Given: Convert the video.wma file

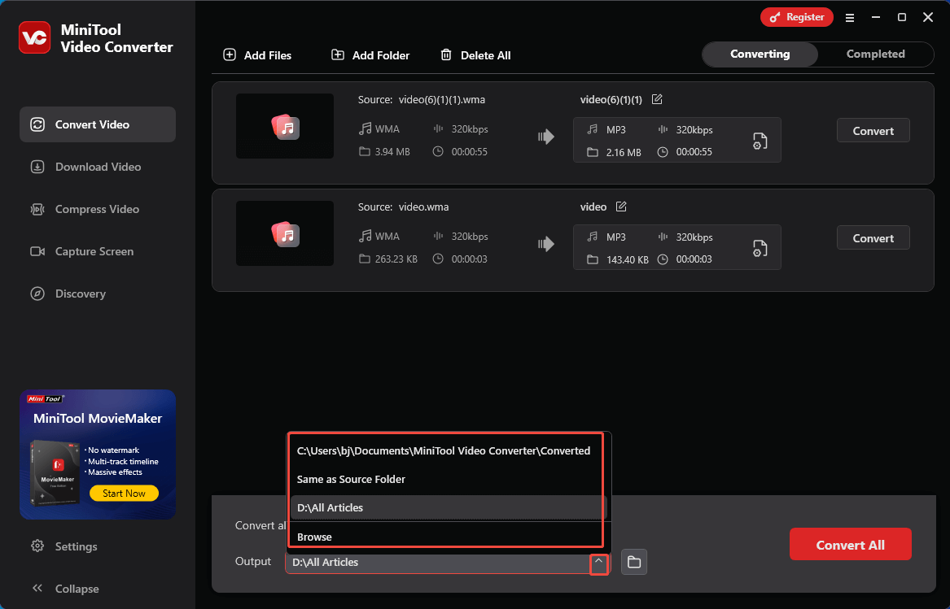Looking at the screenshot, I should (873, 238).
